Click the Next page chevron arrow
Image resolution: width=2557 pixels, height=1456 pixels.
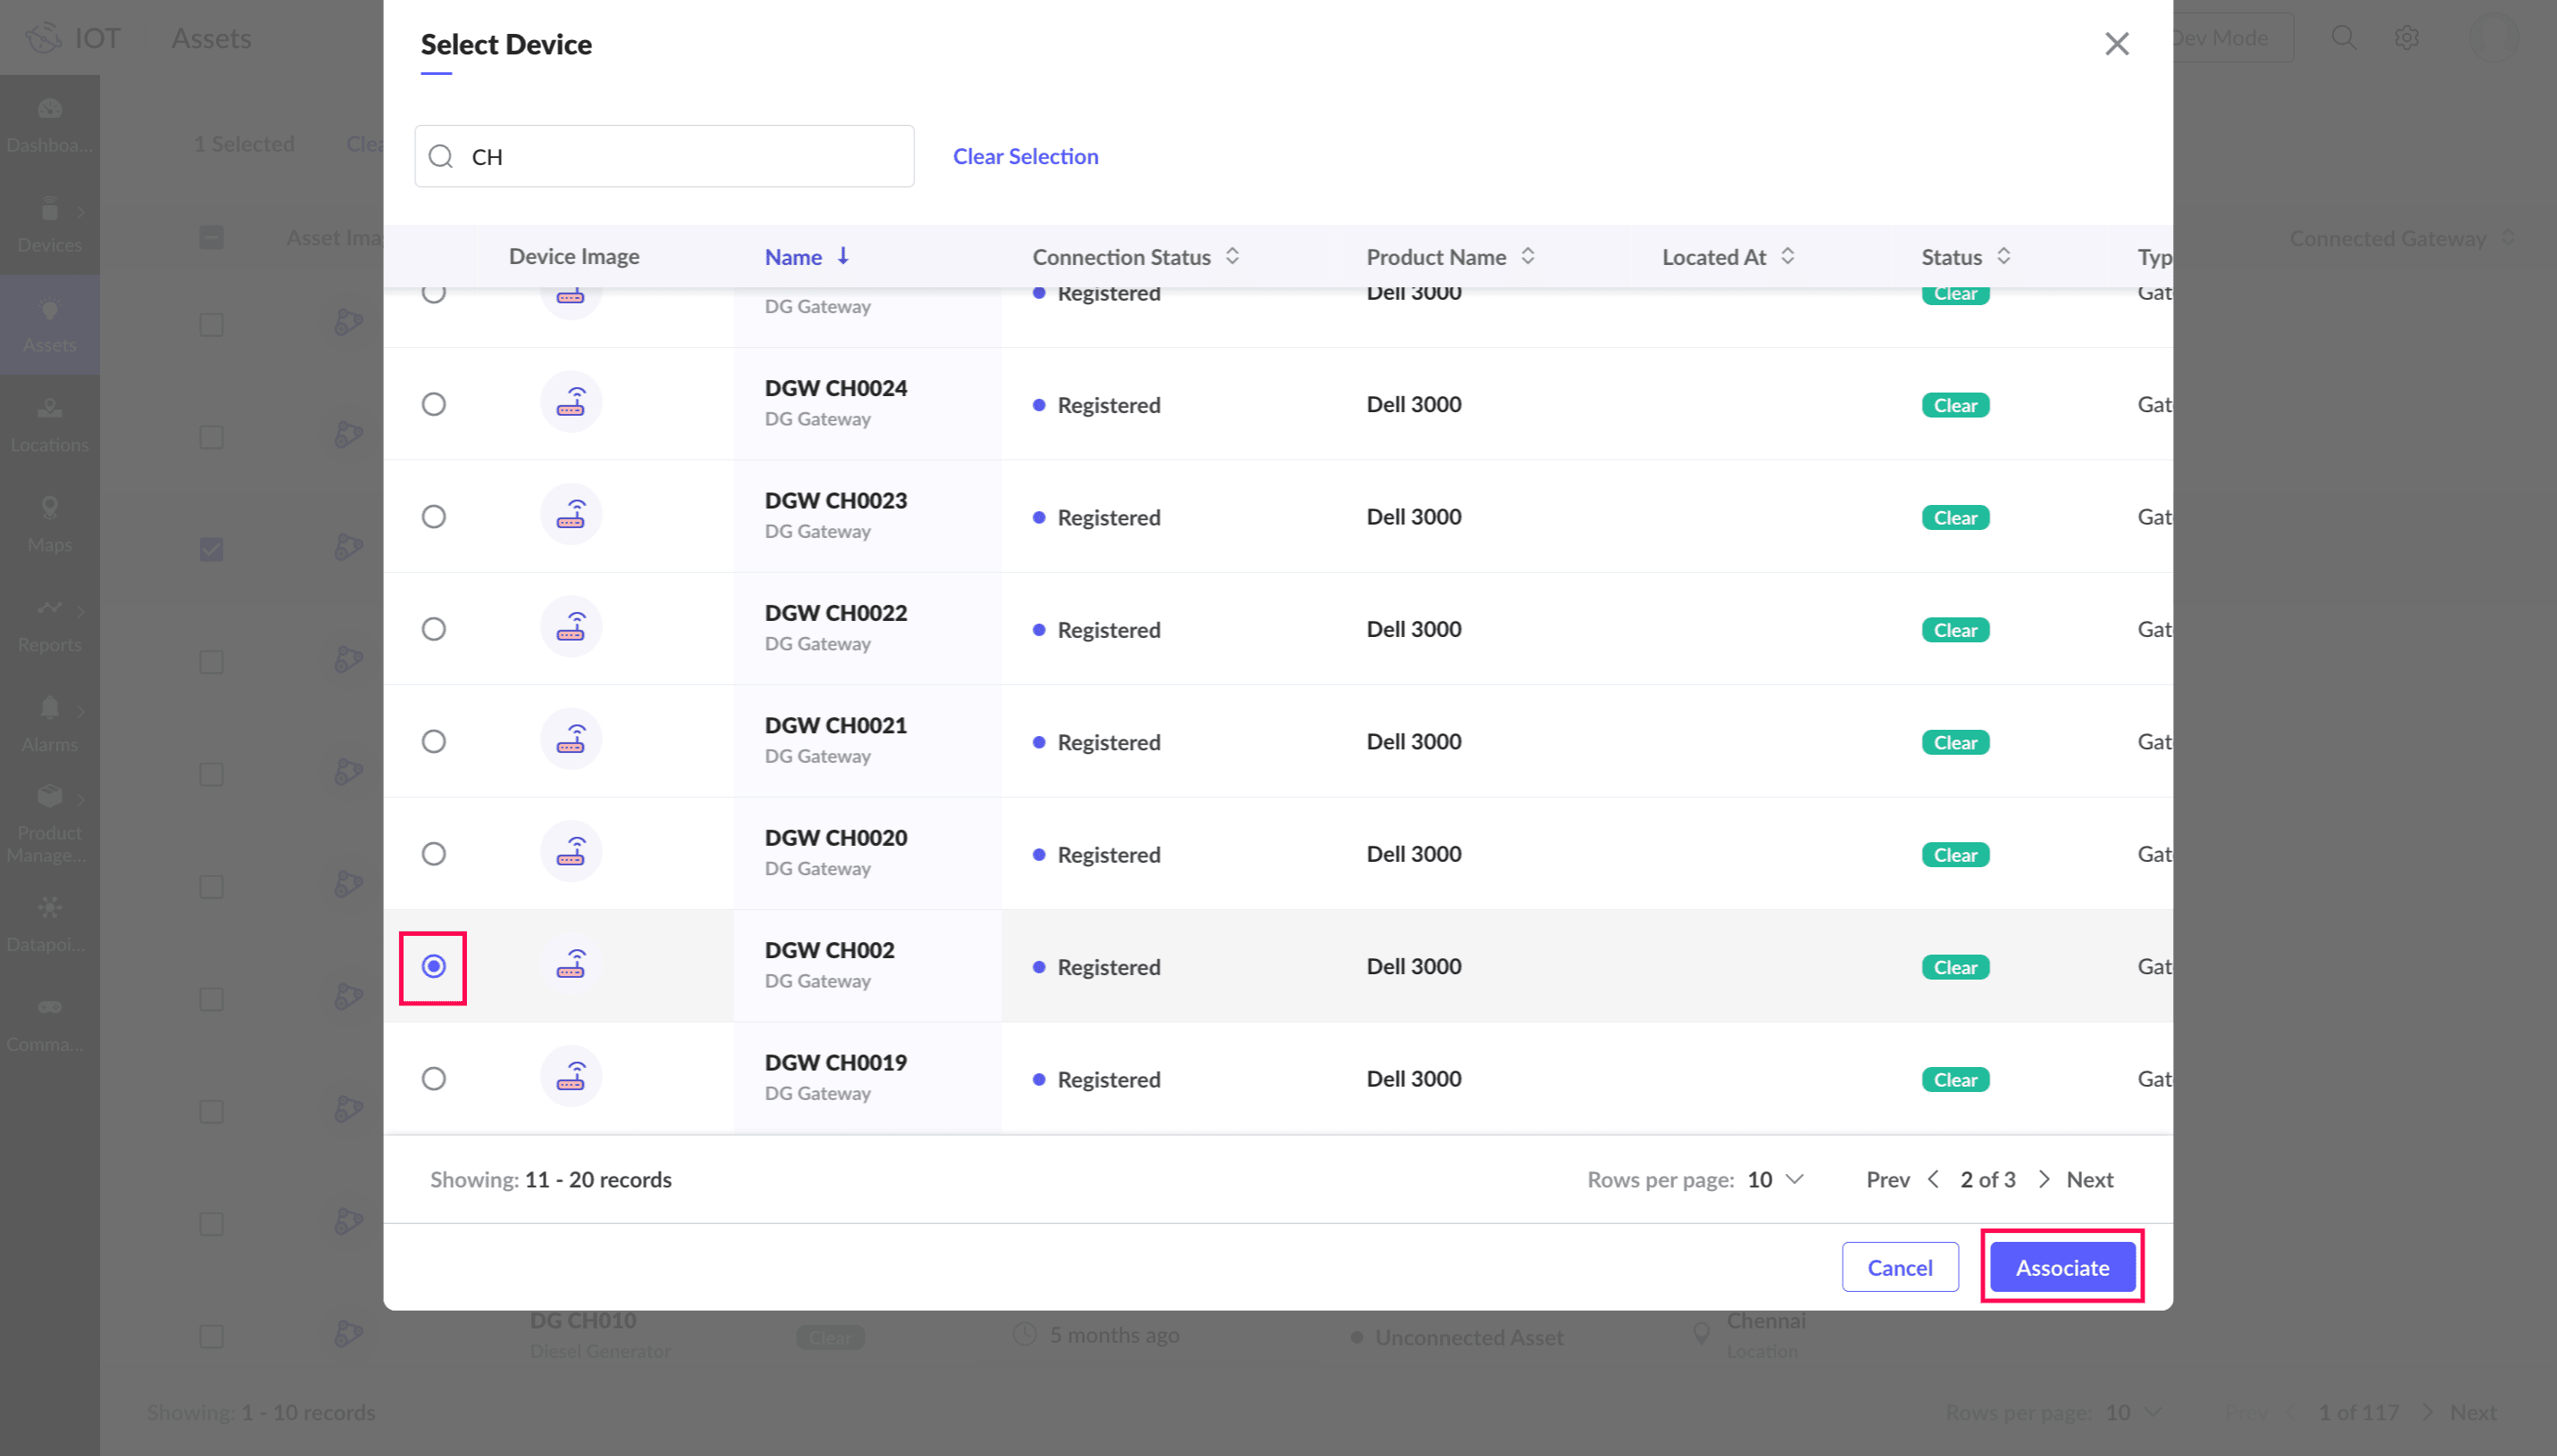click(2044, 1179)
